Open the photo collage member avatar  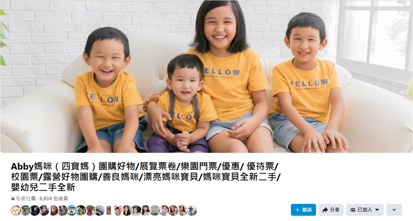(109, 210)
